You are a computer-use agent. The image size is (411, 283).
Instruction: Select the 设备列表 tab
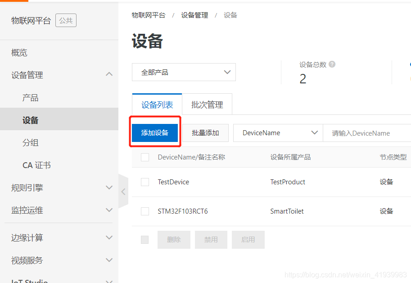click(x=157, y=104)
